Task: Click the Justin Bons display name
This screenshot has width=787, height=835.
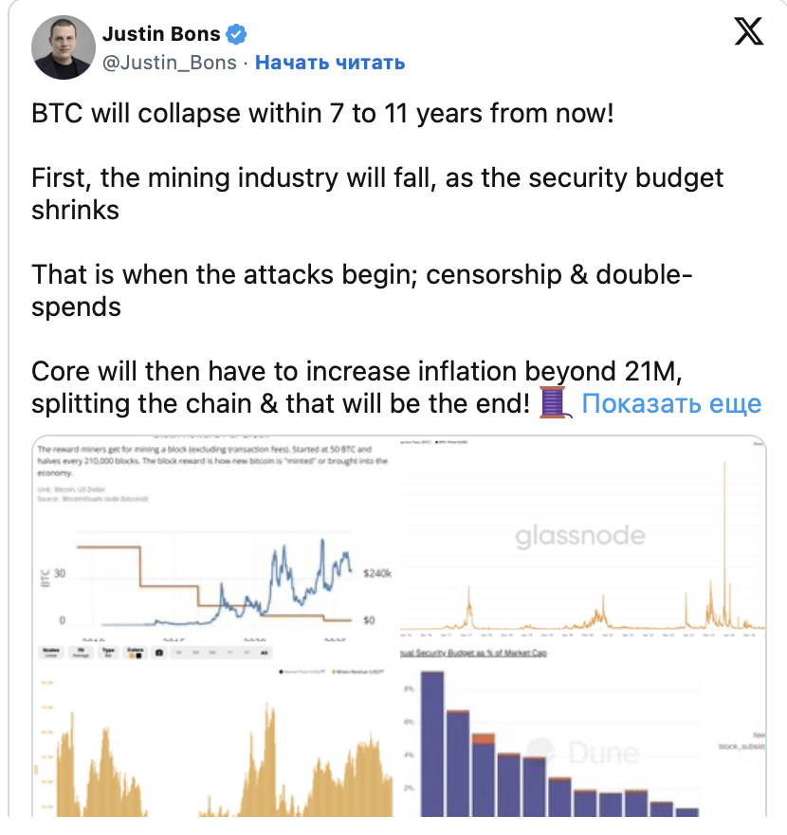Action: tap(160, 34)
